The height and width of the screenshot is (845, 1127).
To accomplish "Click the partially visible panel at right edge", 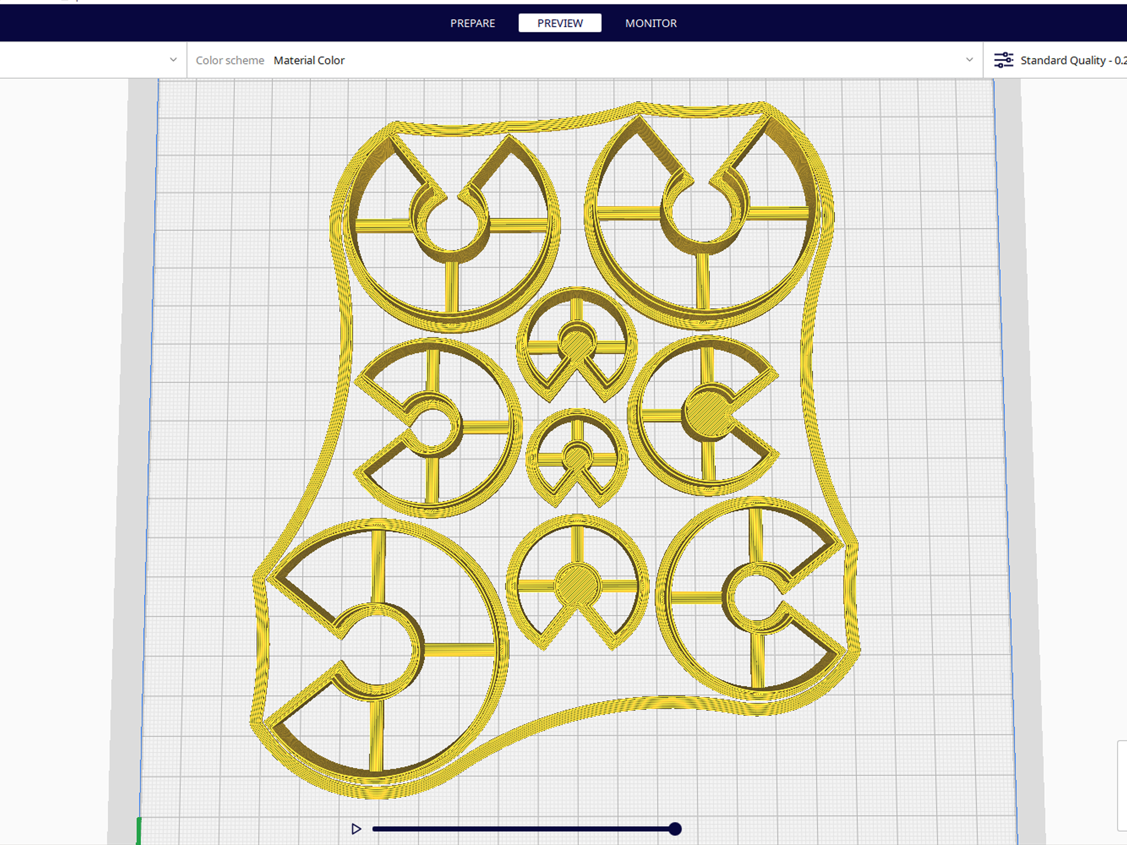I will [1122, 786].
